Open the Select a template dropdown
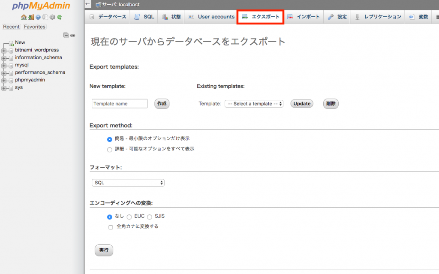 point(254,104)
